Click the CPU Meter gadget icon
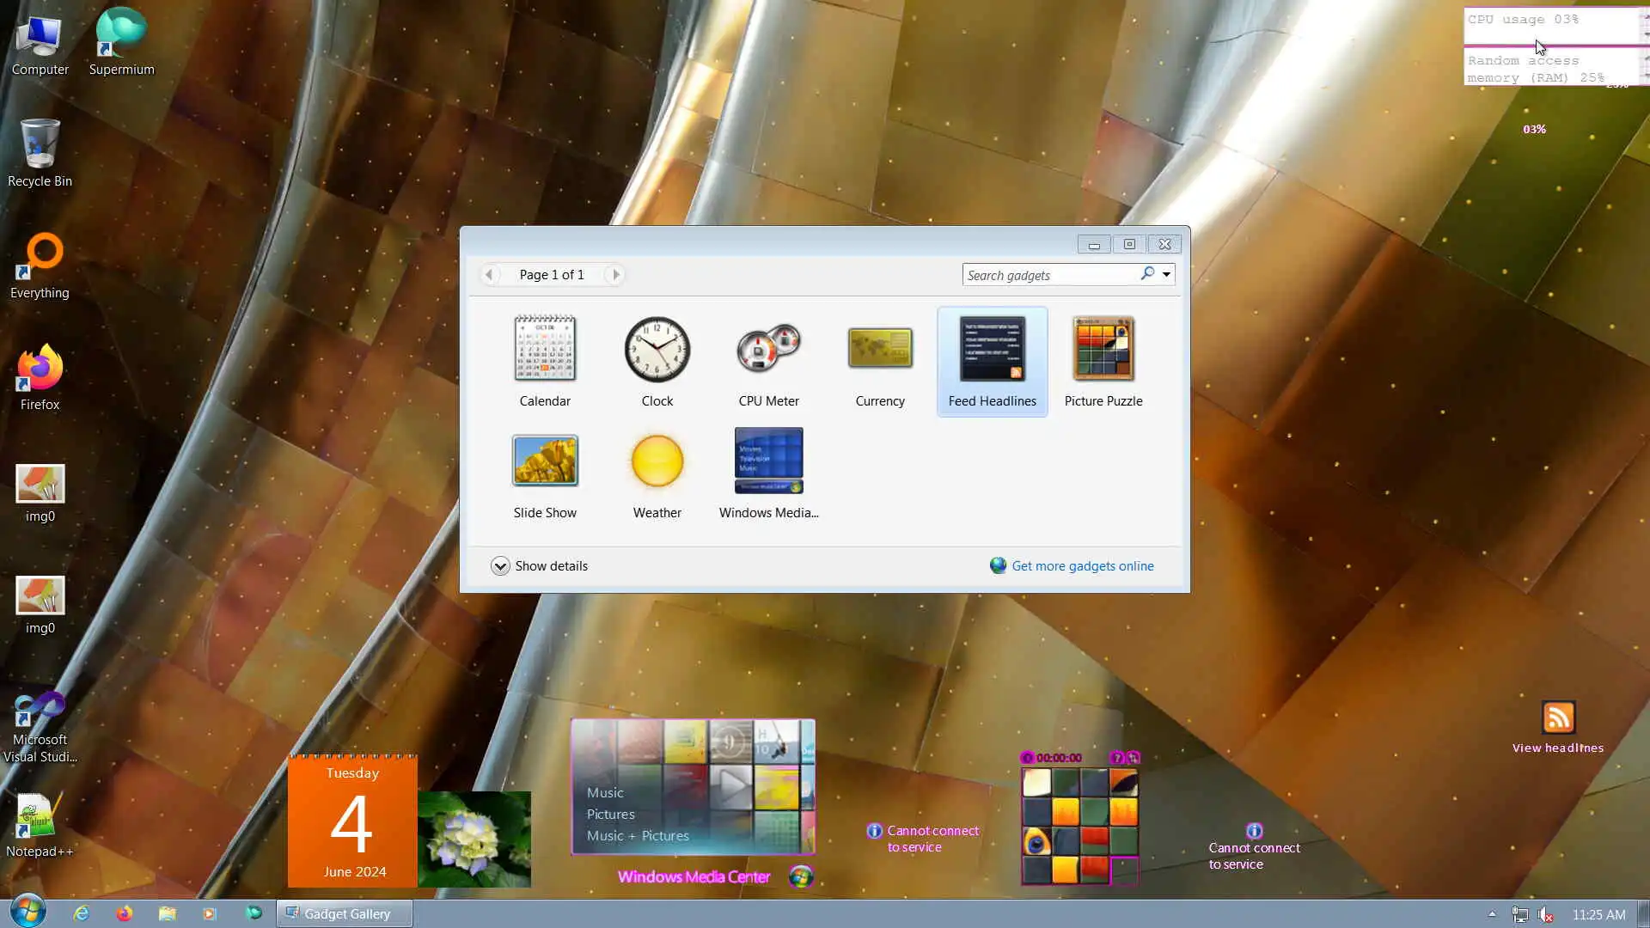The height and width of the screenshot is (928, 1650). point(768,349)
